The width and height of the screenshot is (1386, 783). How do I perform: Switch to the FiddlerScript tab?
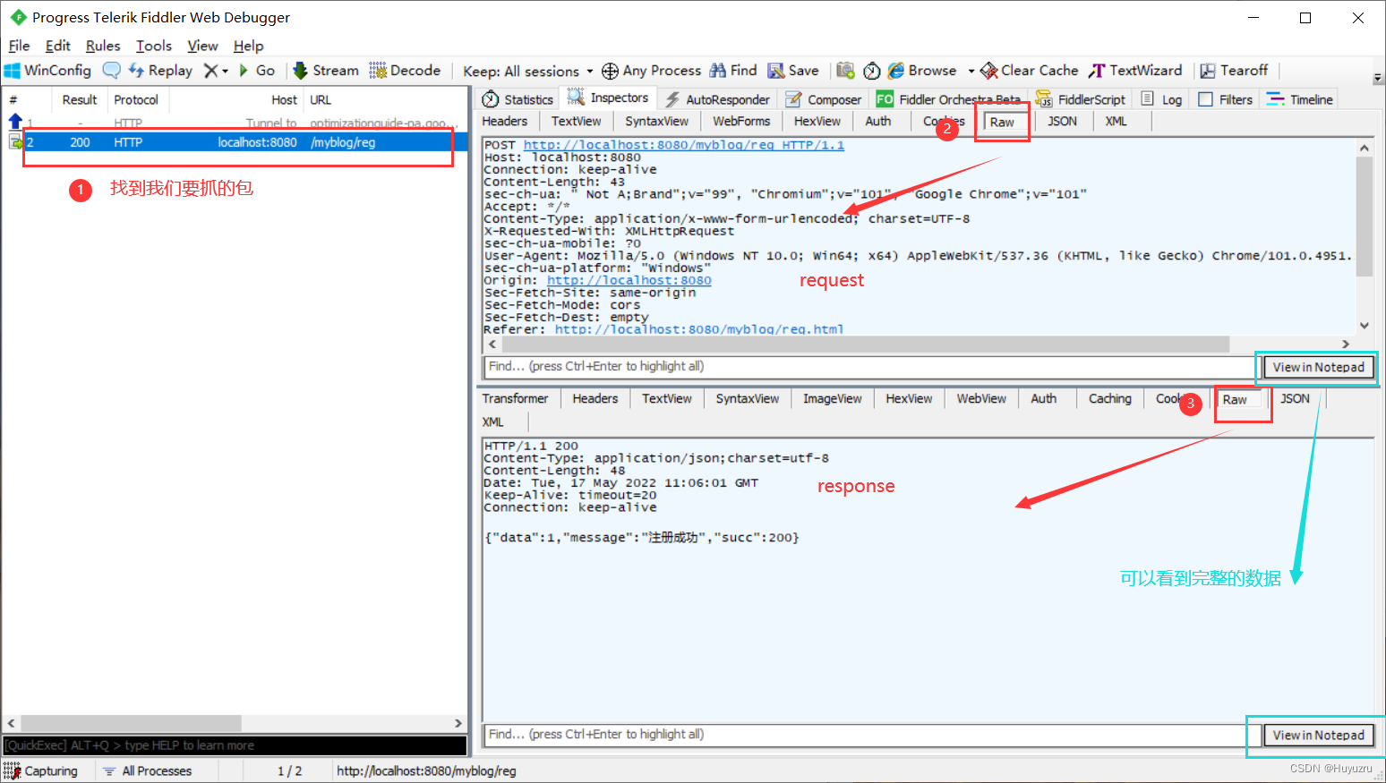tap(1081, 99)
